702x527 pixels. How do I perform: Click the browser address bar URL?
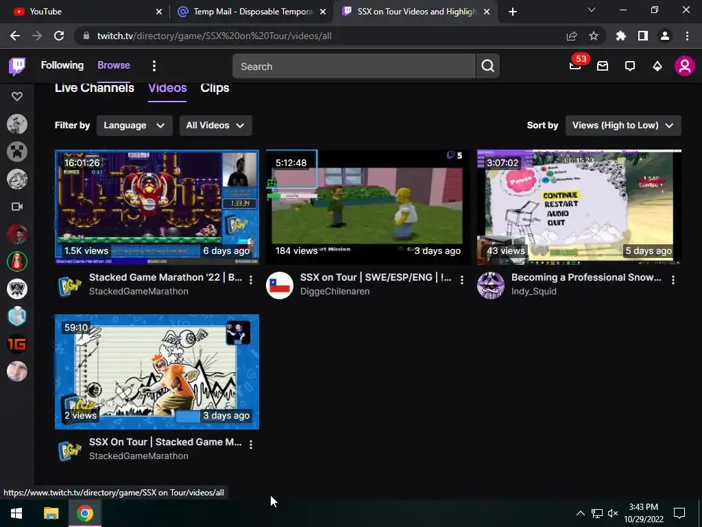214,36
